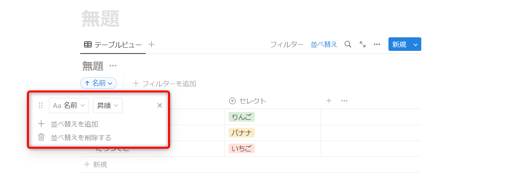Remove the name sort with X icon
Screen dimensions: 518x176
160,106
